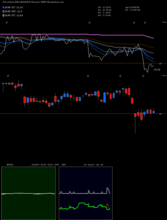Click the Pre C: 12.04 value

104,15
